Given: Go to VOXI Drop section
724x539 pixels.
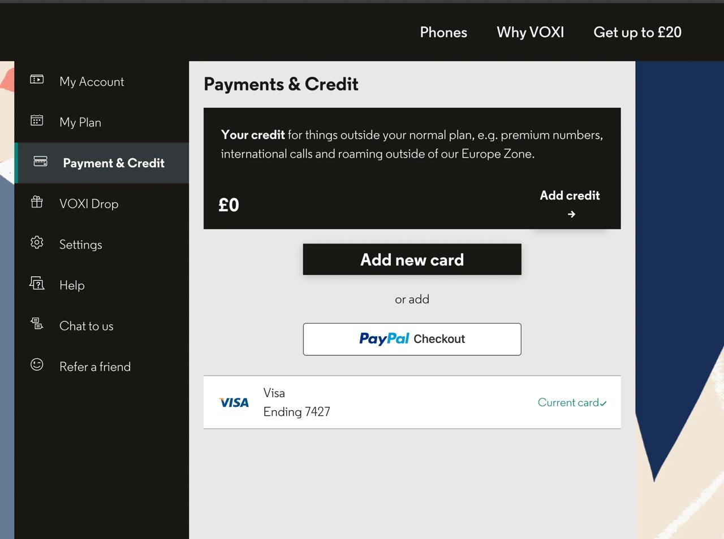Looking at the screenshot, I should tap(89, 203).
